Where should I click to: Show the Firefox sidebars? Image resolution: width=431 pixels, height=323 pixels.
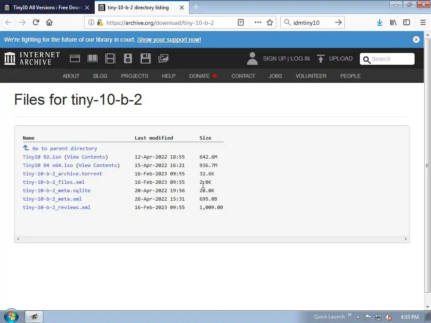407,23
